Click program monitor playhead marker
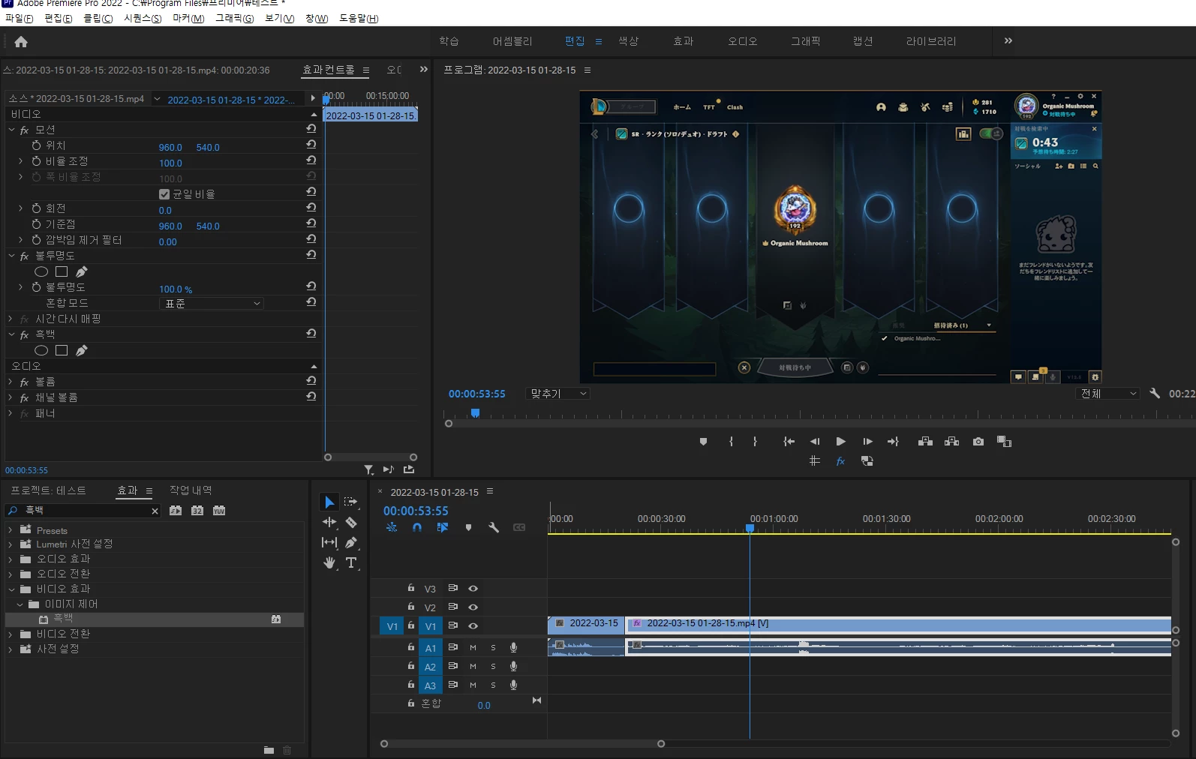The width and height of the screenshot is (1196, 759). coord(475,413)
